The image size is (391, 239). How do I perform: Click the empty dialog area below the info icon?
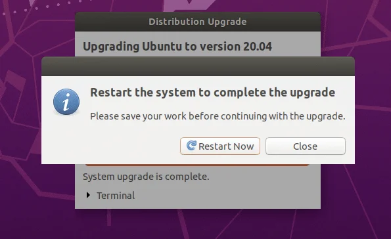click(x=66, y=140)
